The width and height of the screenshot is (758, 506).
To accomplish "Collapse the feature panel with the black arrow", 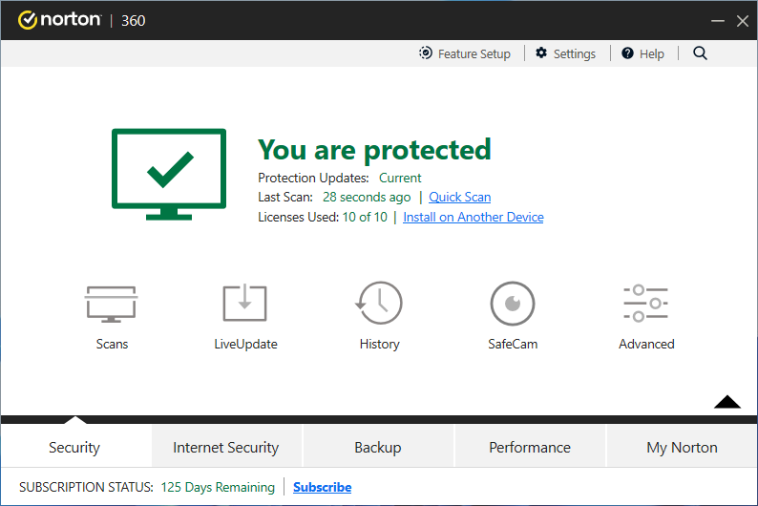I will [726, 402].
